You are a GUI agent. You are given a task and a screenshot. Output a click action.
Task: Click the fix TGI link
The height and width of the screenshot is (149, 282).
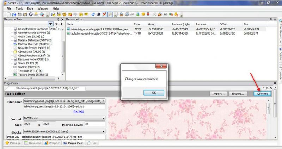tap(78, 111)
